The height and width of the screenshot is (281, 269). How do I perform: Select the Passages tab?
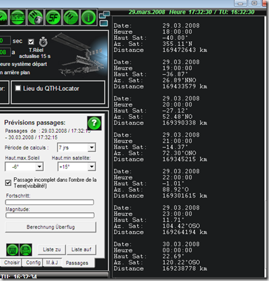77,263
